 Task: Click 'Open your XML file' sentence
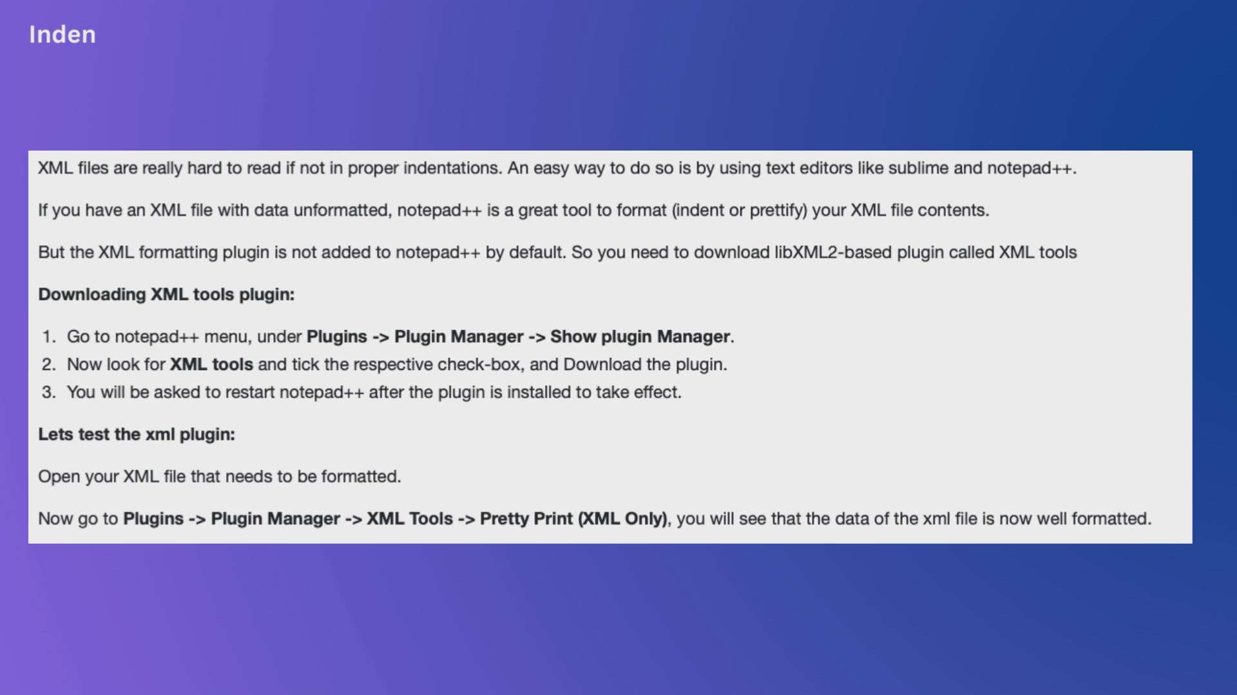coord(219,477)
